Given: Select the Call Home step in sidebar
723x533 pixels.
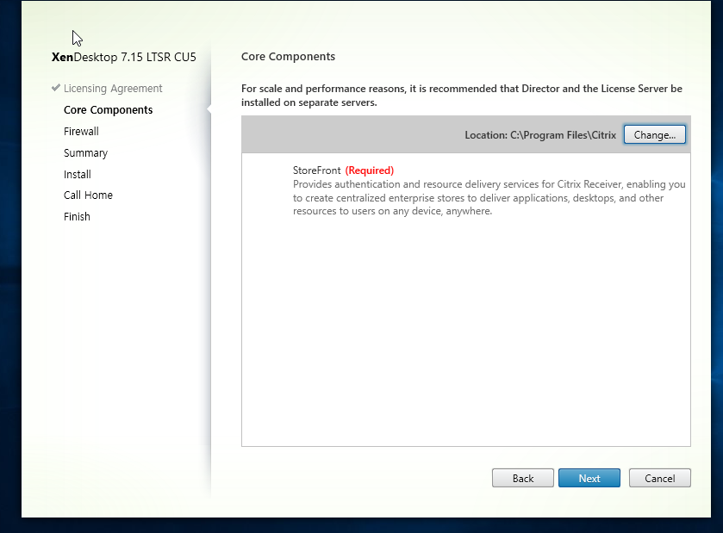Looking at the screenshot, I should [x=88, y=195].
